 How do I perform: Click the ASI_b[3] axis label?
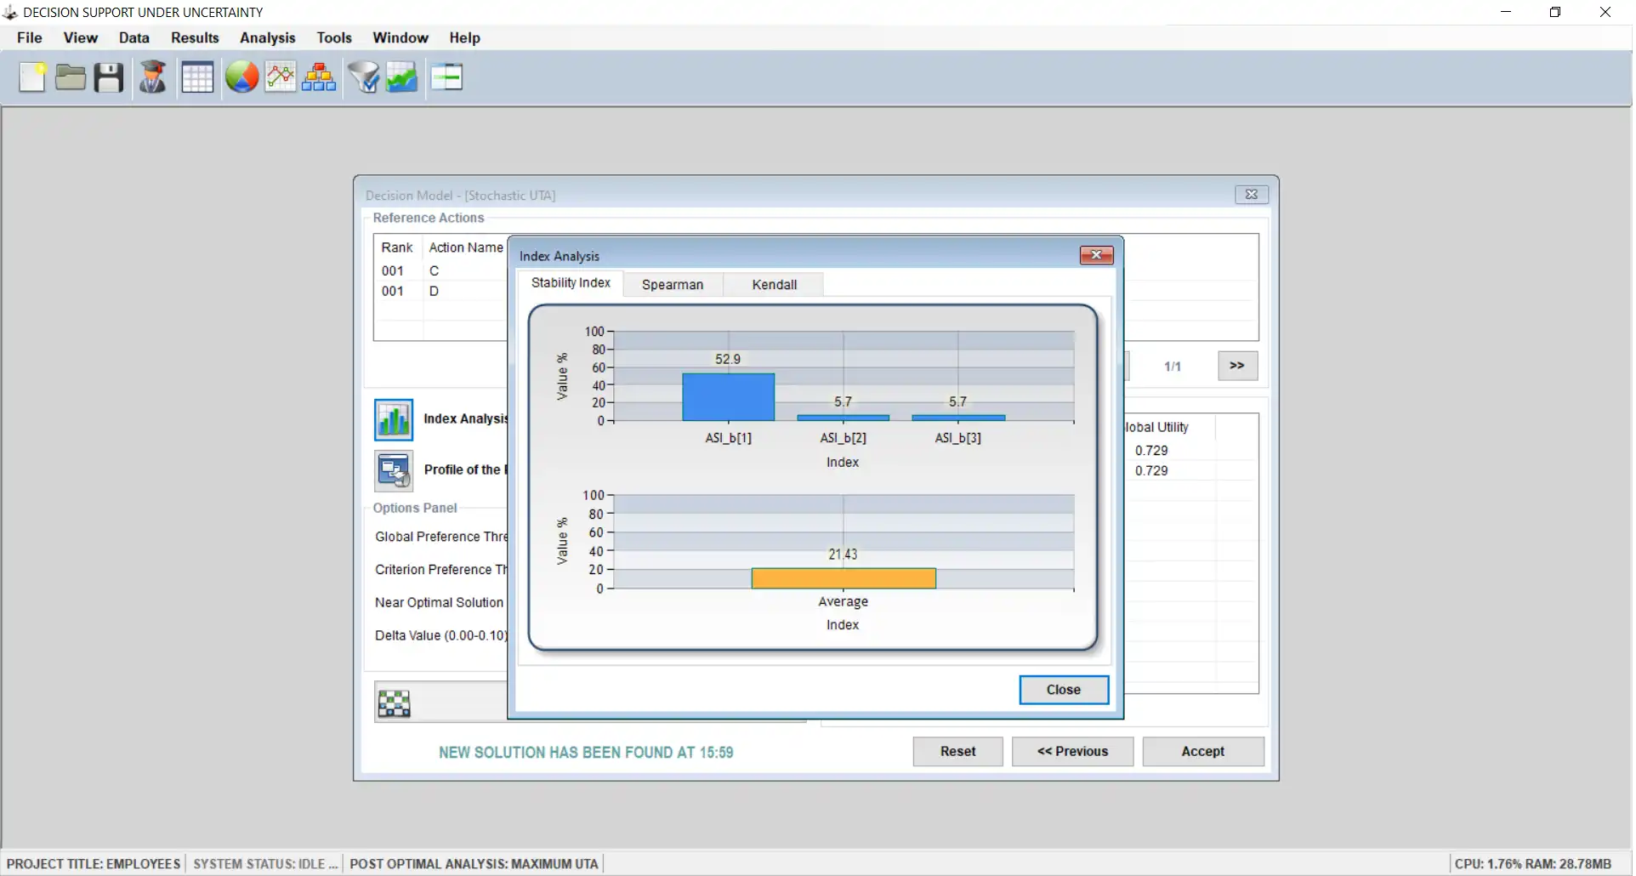coord(958,438)
